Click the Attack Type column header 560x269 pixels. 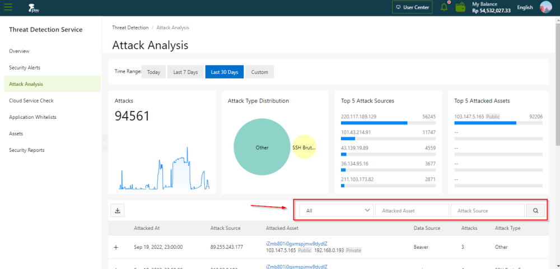click(507, 228)
